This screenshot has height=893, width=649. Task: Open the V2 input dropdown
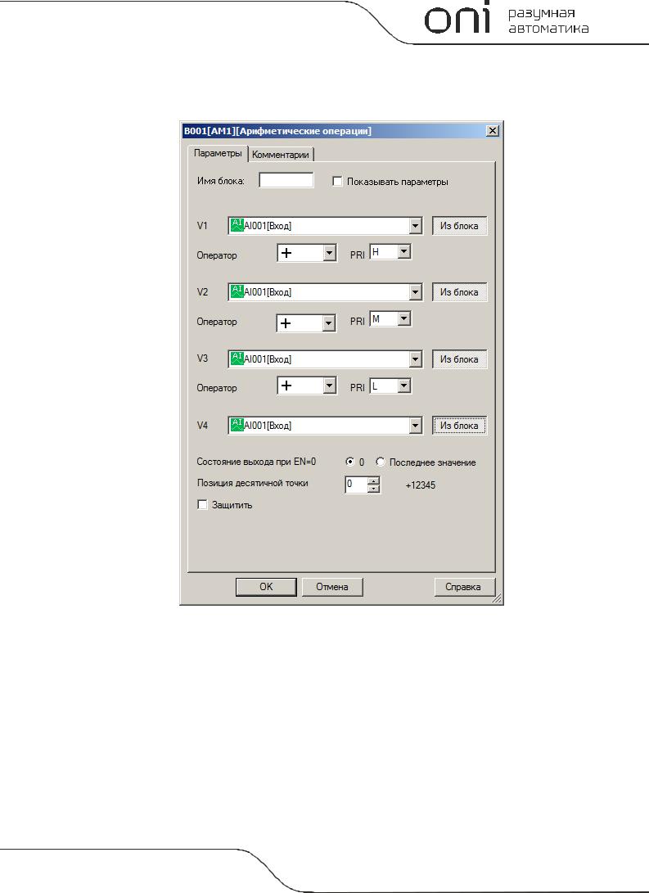[x=415, y=292]
